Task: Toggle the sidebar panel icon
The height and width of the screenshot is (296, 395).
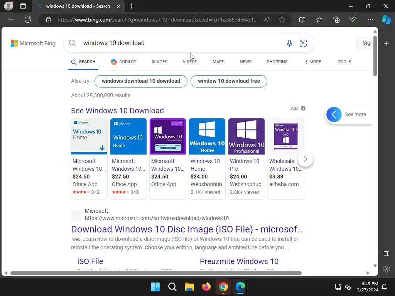Action: 387,254
